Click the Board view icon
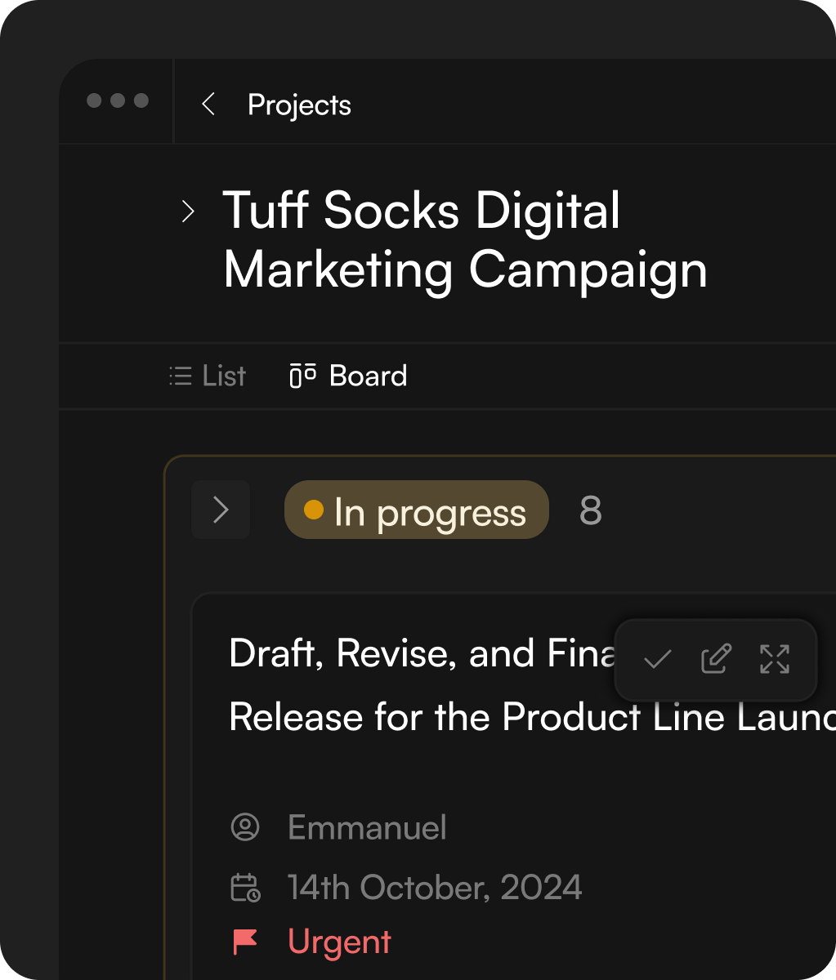 tap(303, 376)
